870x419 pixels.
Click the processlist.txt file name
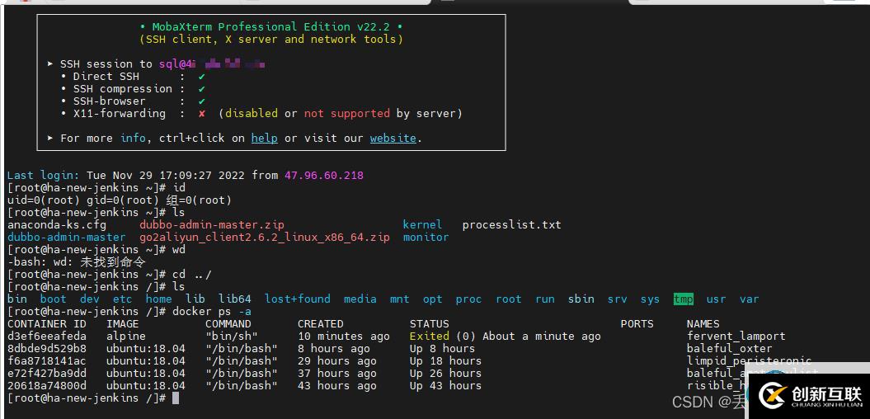pos(511,225)
